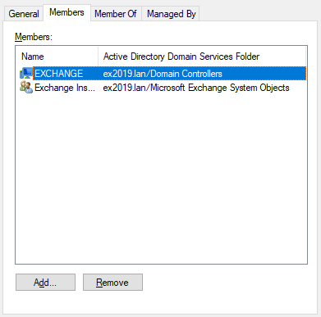Select the EXCHANGE member name

(59, 74)
